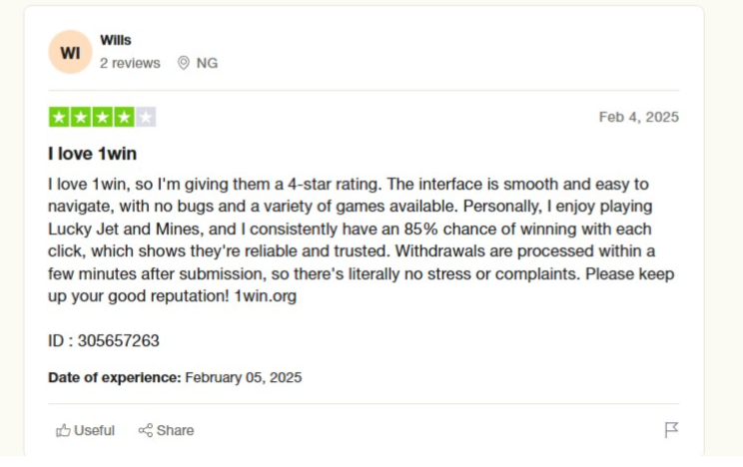Viewport: 743px width, 467px height.
Task: Open the Wills reviewer profile name
Action: click(x=116, y=40)
